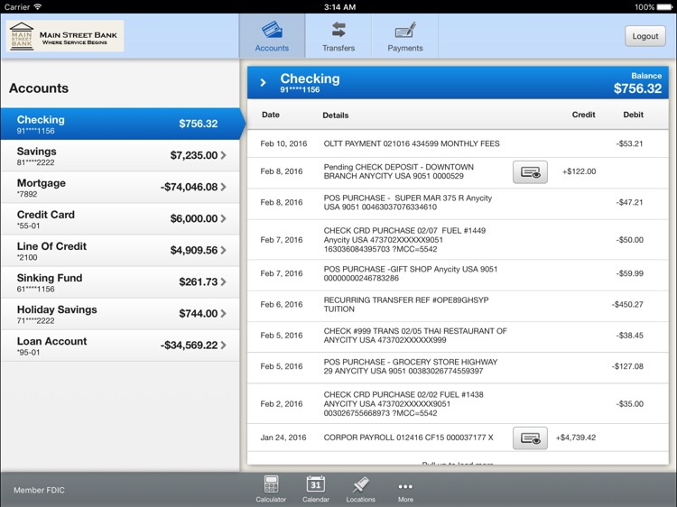
Task: View check image for CORPOR PAYROLL
Action: pos(530,438)
